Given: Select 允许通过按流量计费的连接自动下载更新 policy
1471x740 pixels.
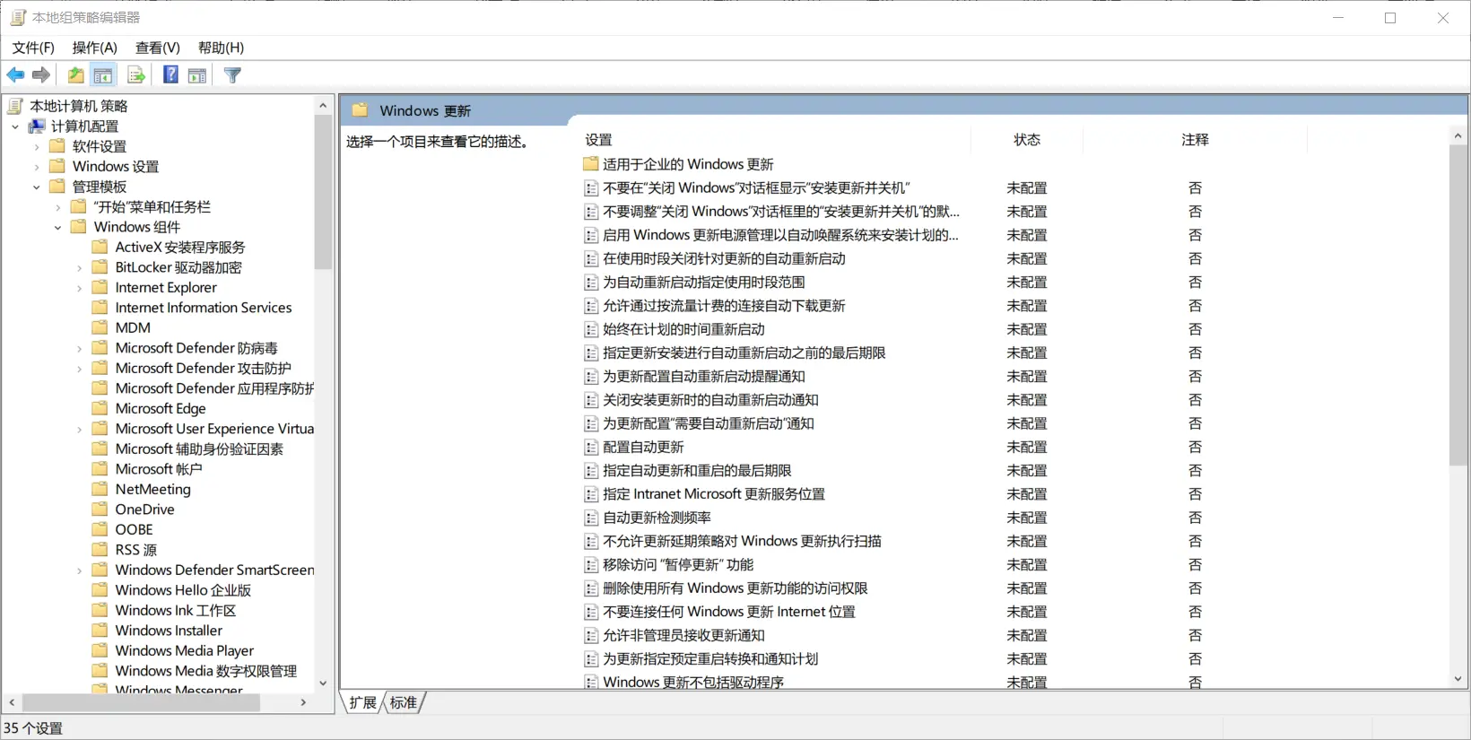Looking at the screenshot, I should coord(724,306).
